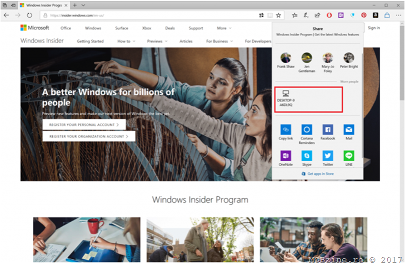This screenshot has width=405, height=266.
Task: Expand How to dropdown menu
Action: click(126, 41)
